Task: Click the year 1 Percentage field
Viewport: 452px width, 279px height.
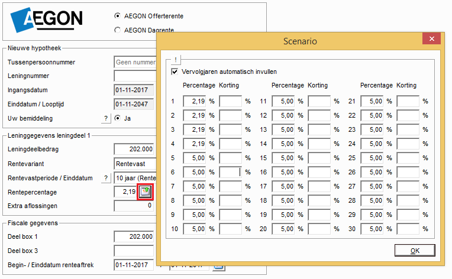Action: pos(194,101)
